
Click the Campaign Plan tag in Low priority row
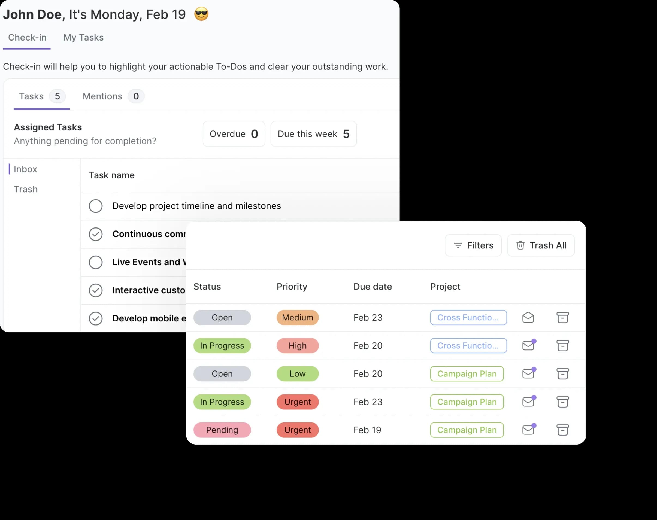click(x=467, y=373)
